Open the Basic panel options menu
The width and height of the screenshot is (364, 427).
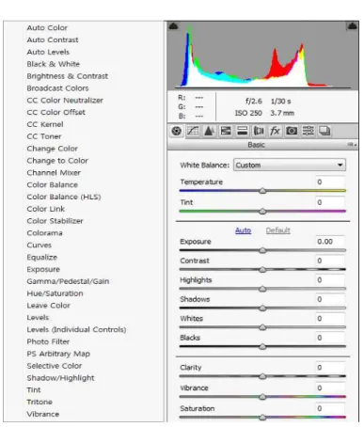pos(352,145)
